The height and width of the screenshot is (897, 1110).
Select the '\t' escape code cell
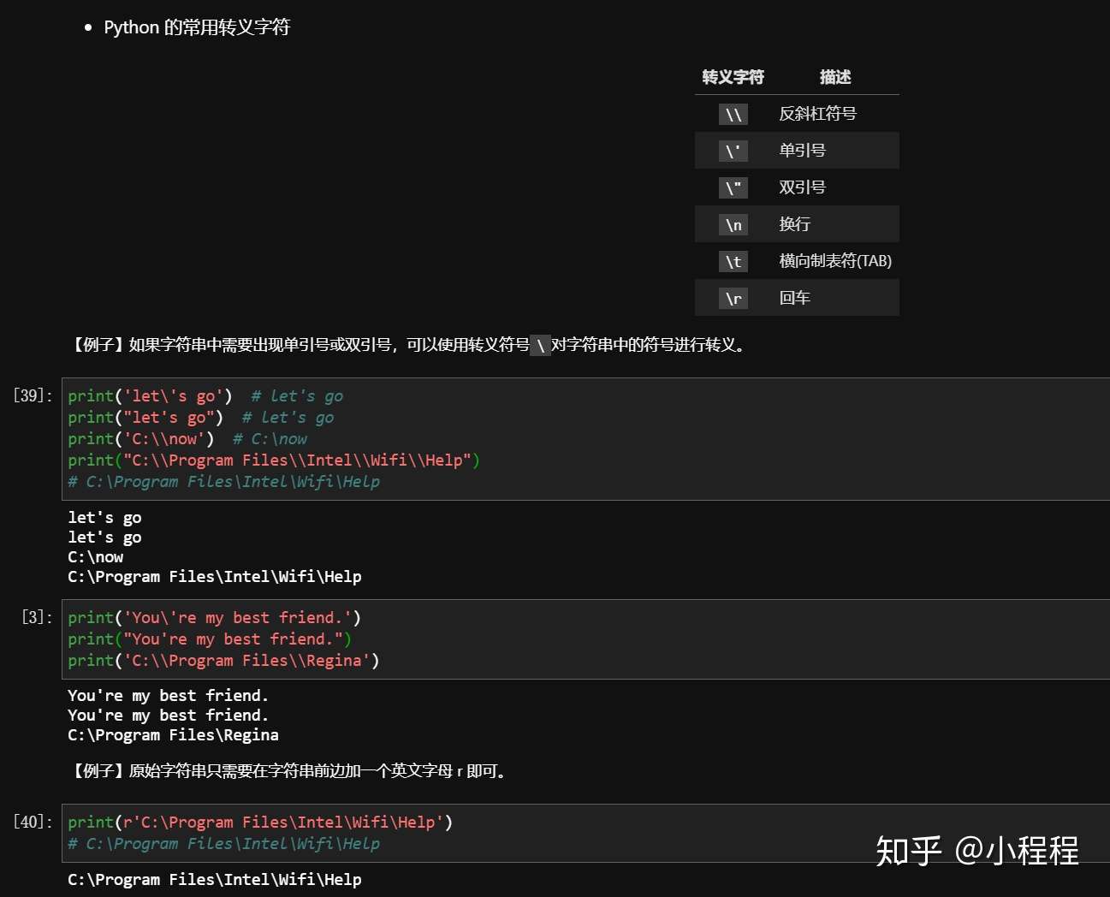(733, 261)
